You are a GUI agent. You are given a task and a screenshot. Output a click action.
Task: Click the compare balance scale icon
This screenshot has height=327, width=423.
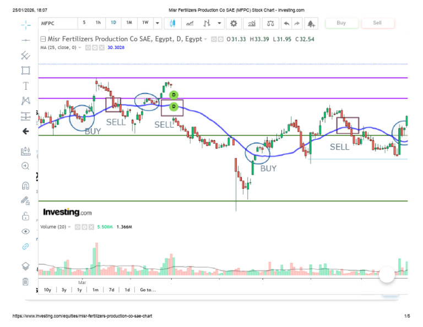[x=270, y=24]
